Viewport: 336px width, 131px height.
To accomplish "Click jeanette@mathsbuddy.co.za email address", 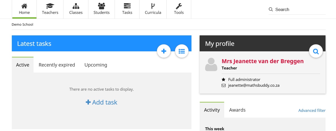I will [254, 85].
